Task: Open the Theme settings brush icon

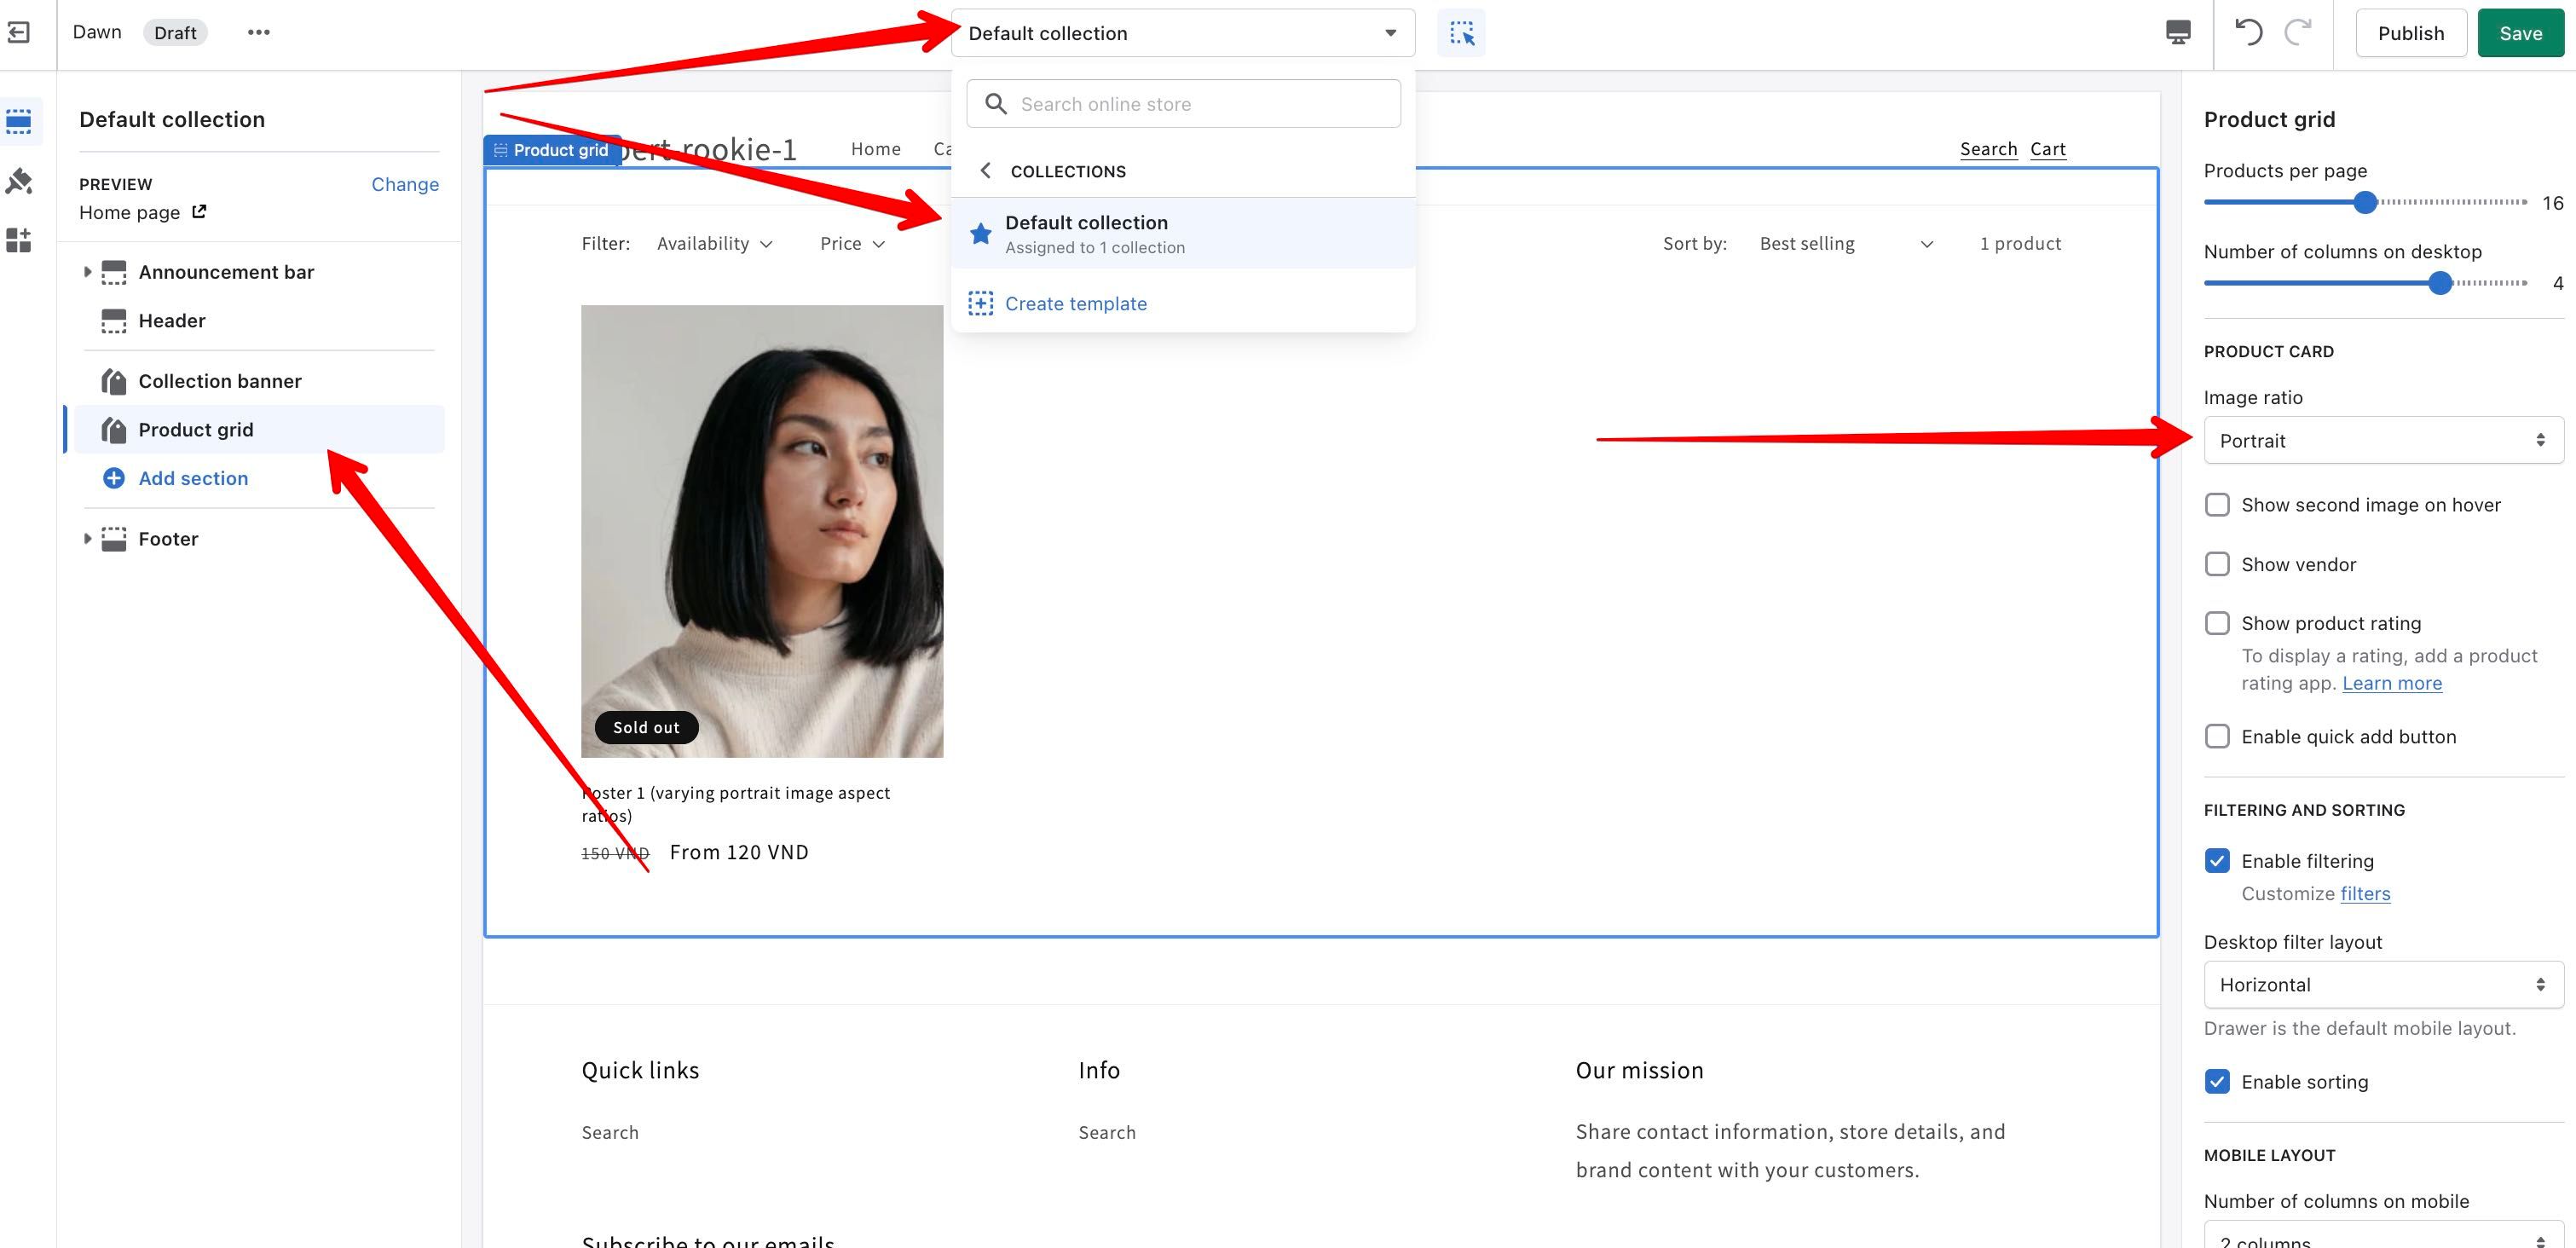Action: (19, 181)
